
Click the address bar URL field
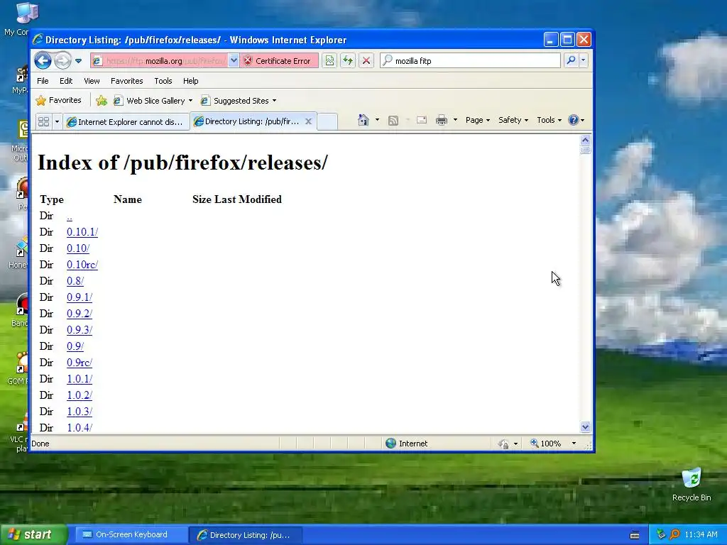[159, 61]
